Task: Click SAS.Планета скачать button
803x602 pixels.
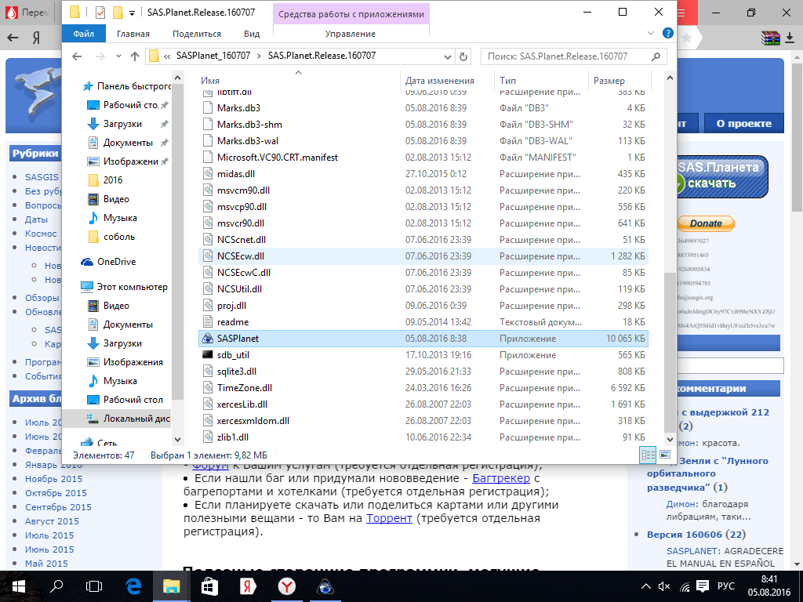Action: [x=722, y=176]
